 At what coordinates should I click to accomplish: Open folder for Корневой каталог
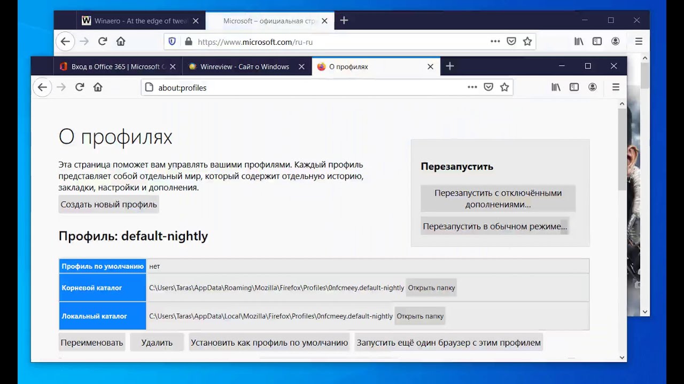(x=432, y=287)
